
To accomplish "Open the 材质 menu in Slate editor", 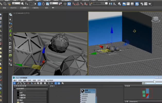I will [20, 81].
